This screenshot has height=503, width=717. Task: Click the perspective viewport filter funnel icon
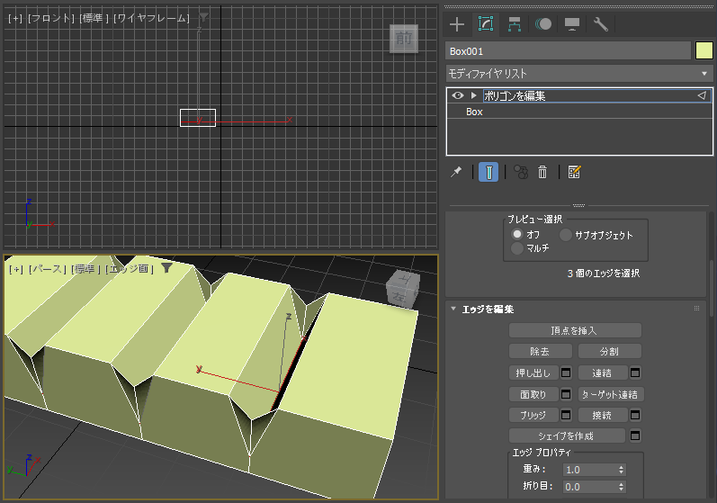(x=167, y=268)
